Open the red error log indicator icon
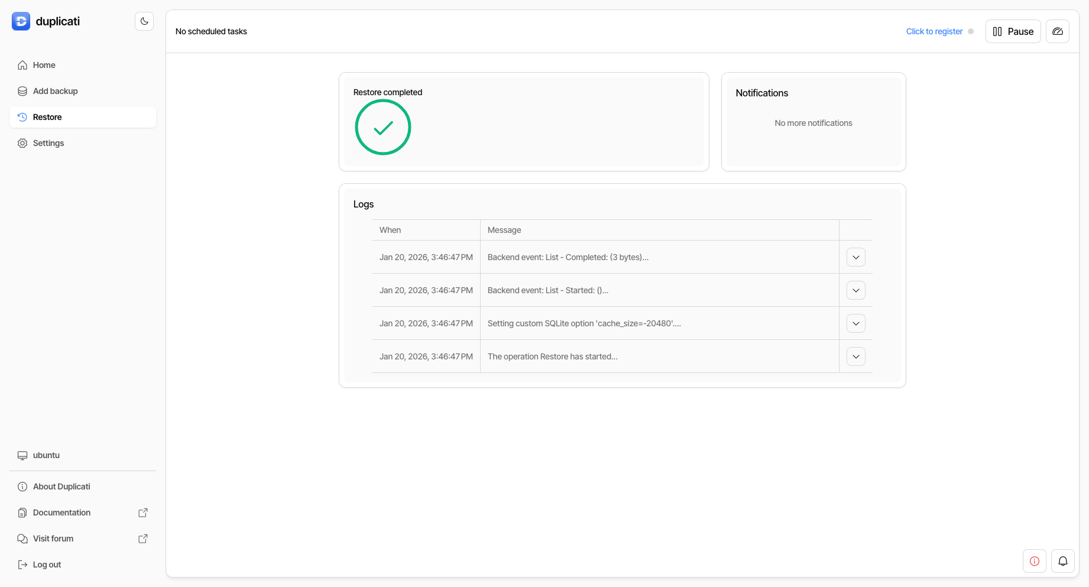Viewport: 1089px width, 587px height. [1034, 561]
